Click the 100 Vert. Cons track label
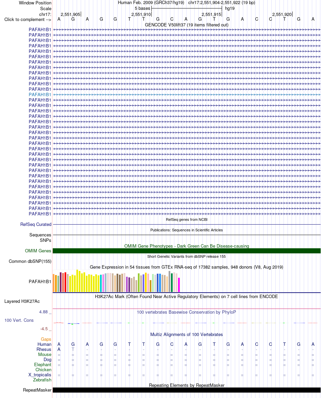321x398 pixels. [19, 320]
